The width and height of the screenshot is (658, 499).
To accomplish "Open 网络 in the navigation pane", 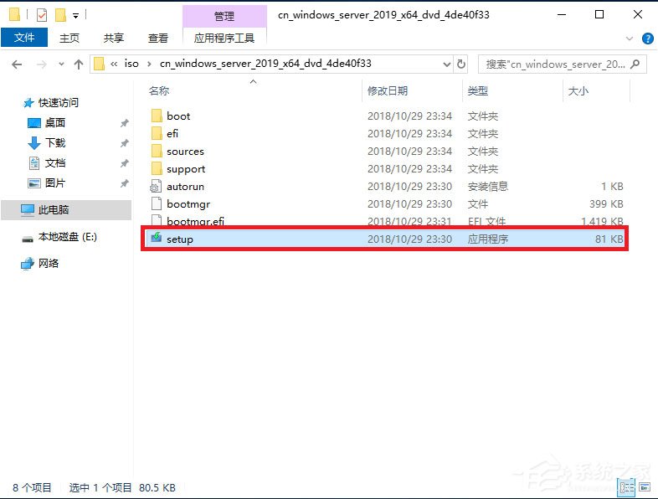I will [x=49, y=264].
